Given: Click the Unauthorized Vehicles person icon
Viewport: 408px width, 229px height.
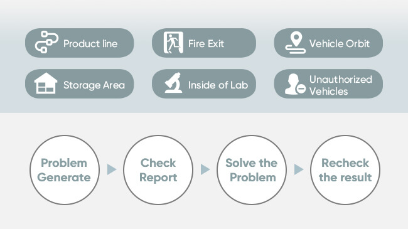Looking at the screenshot, I should tap(295, 84).
